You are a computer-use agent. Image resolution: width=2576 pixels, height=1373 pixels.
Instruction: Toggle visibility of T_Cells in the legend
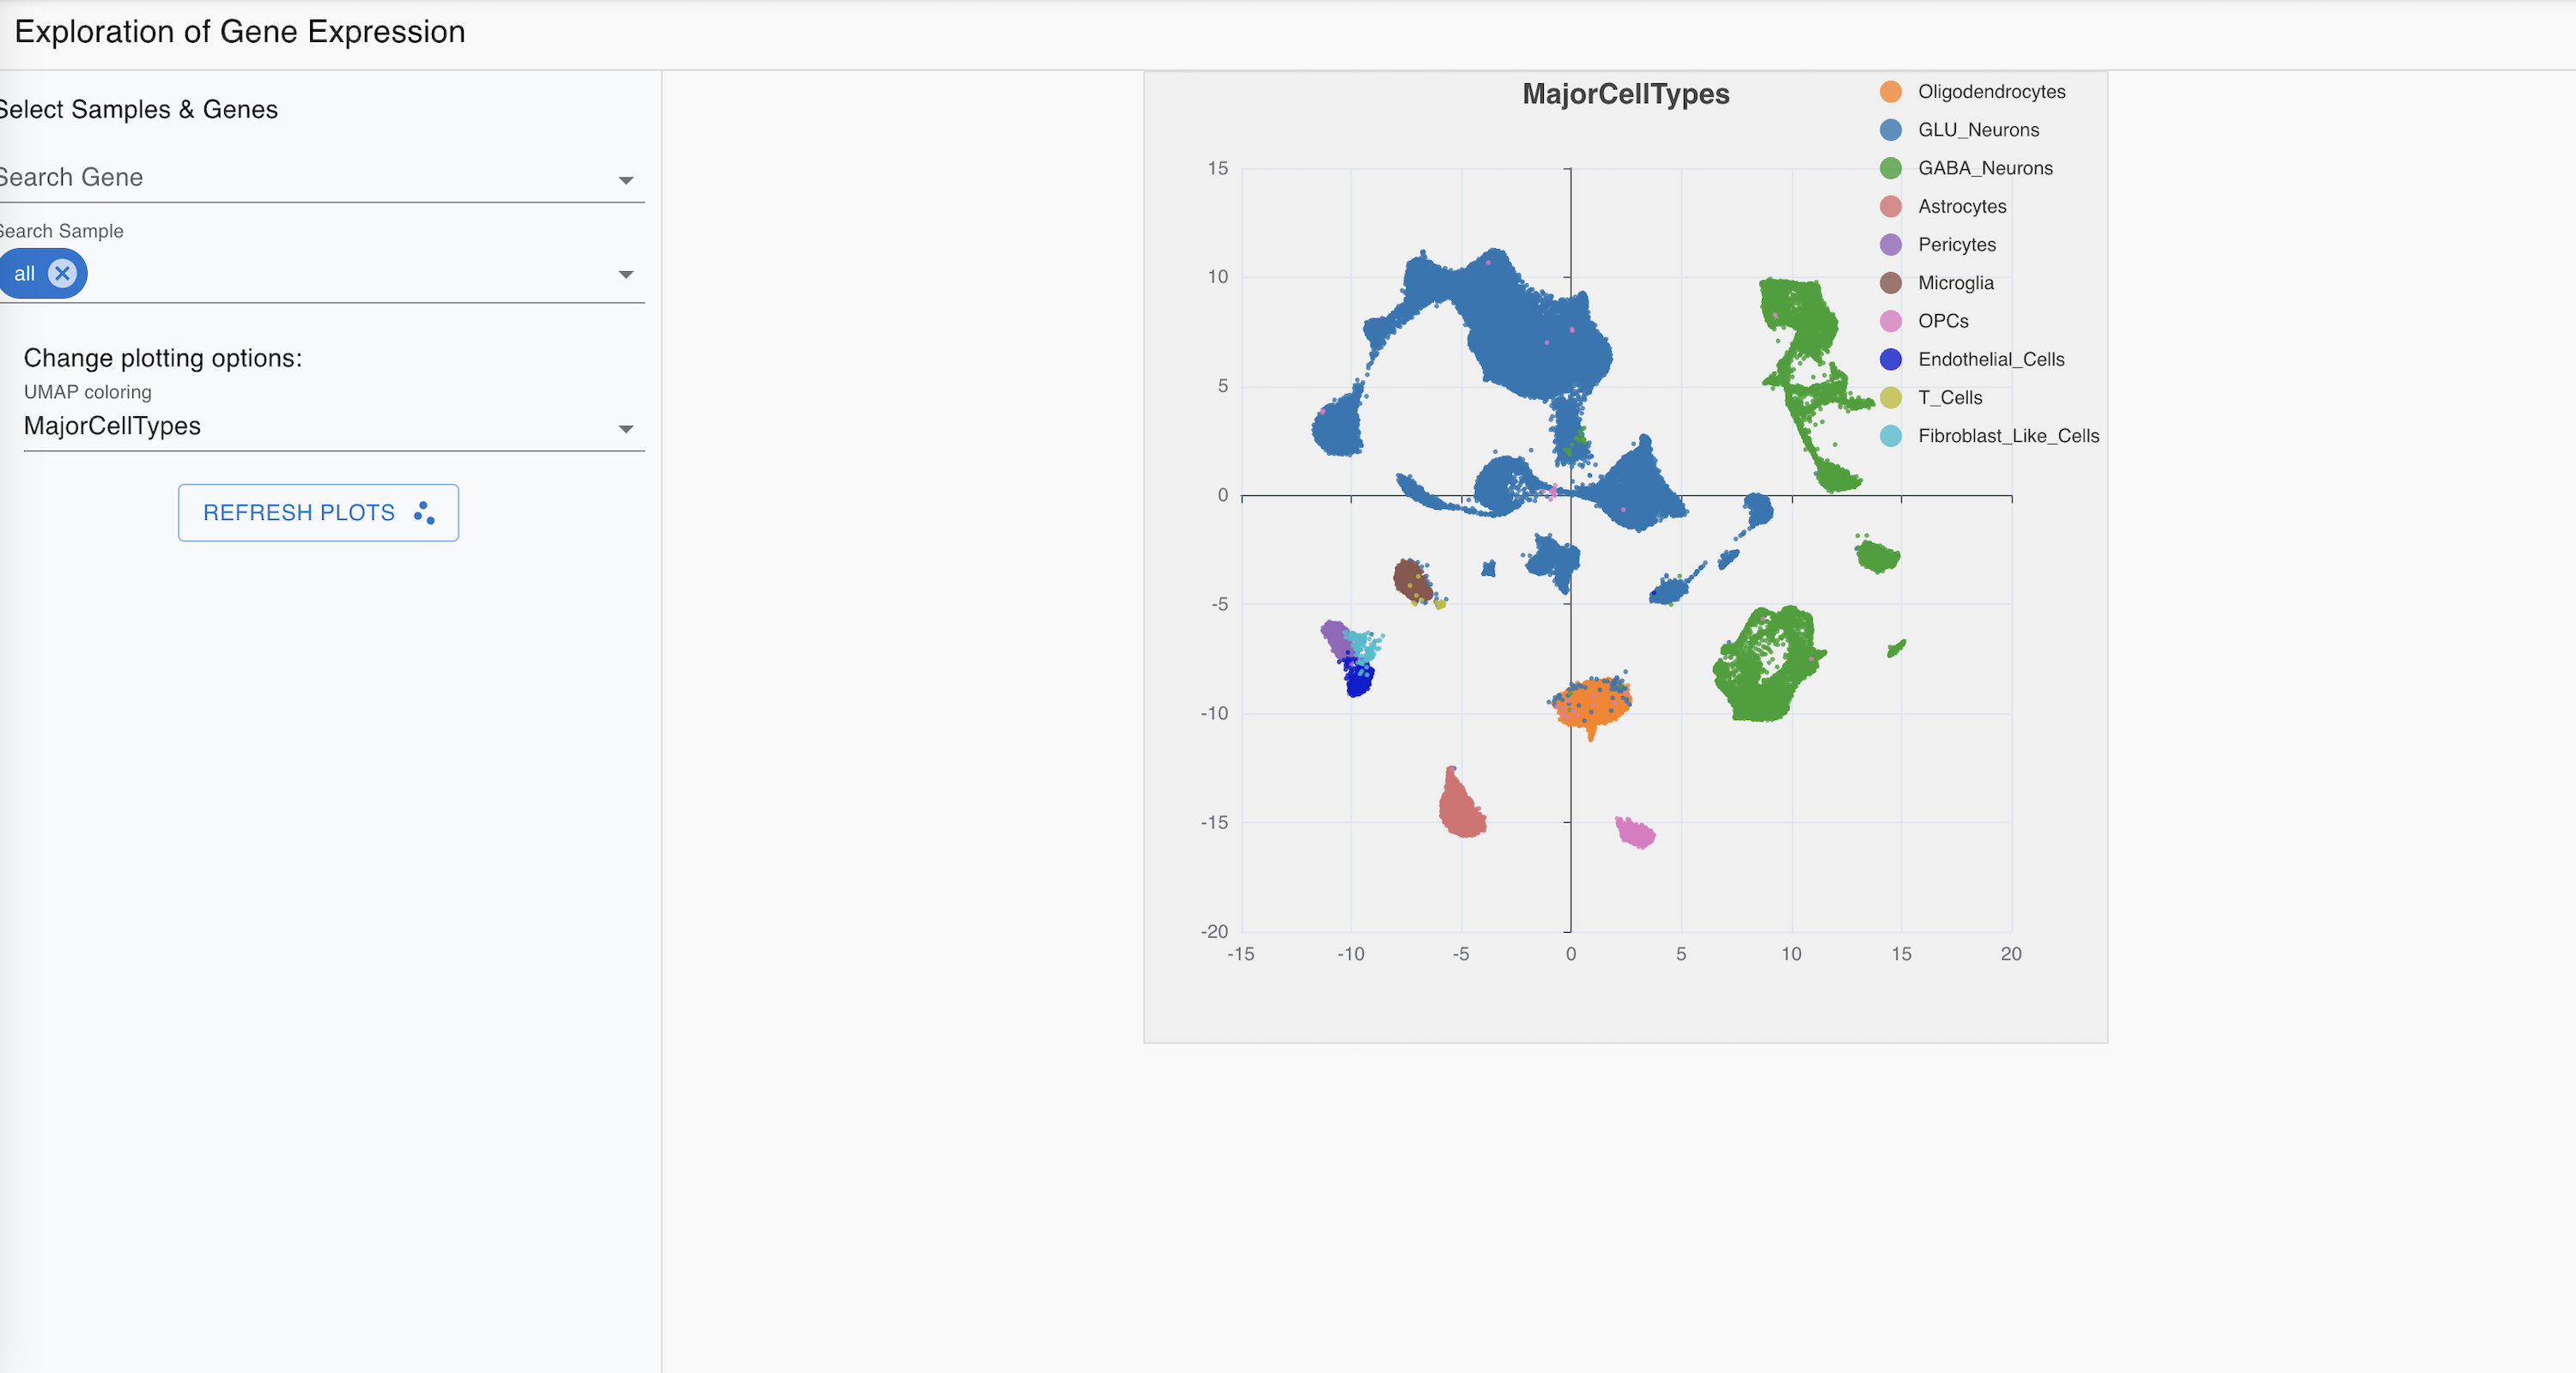coord(1890,396)
